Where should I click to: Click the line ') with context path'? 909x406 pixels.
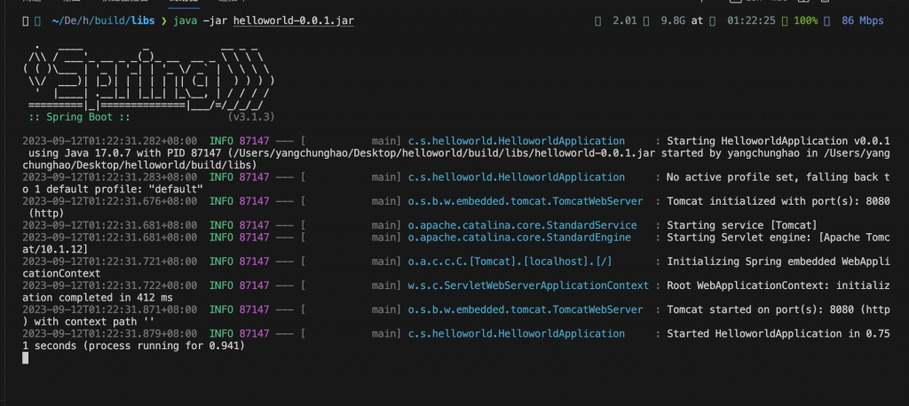pos(88,322)
